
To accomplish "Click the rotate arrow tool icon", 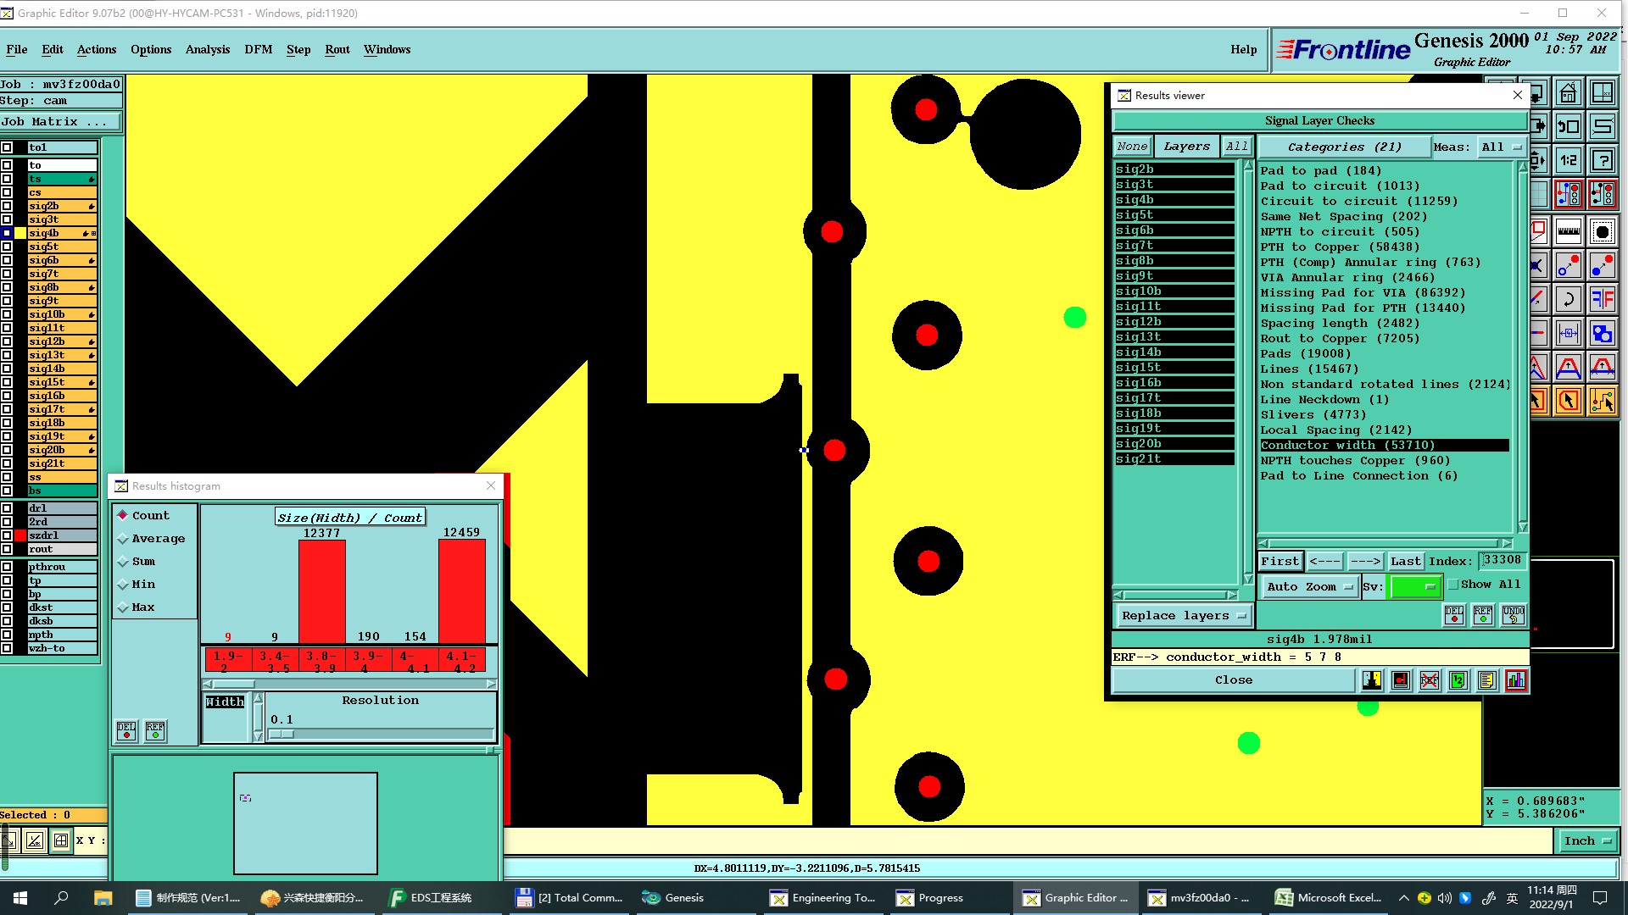I will [x=1569, y=298].
